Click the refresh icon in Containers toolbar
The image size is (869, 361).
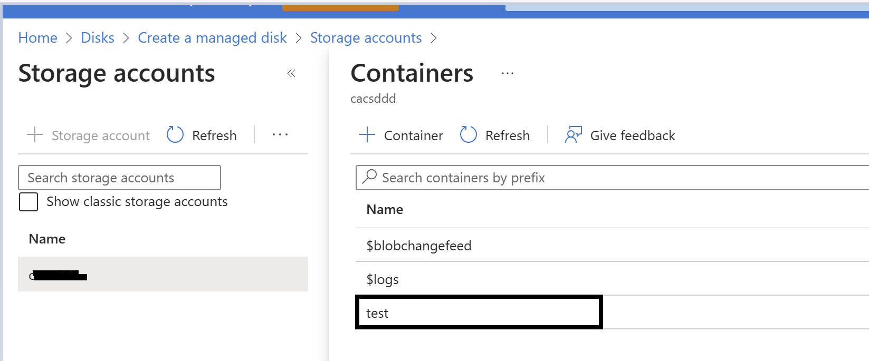(x=468, y=135)
